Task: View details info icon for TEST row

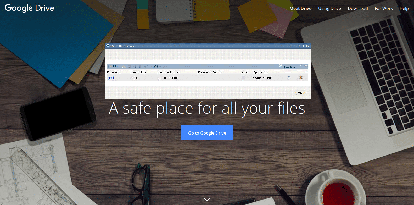Action: pos(289,78)
